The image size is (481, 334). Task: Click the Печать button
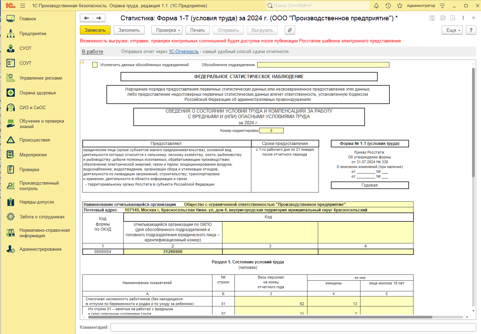tap(198, 30)
